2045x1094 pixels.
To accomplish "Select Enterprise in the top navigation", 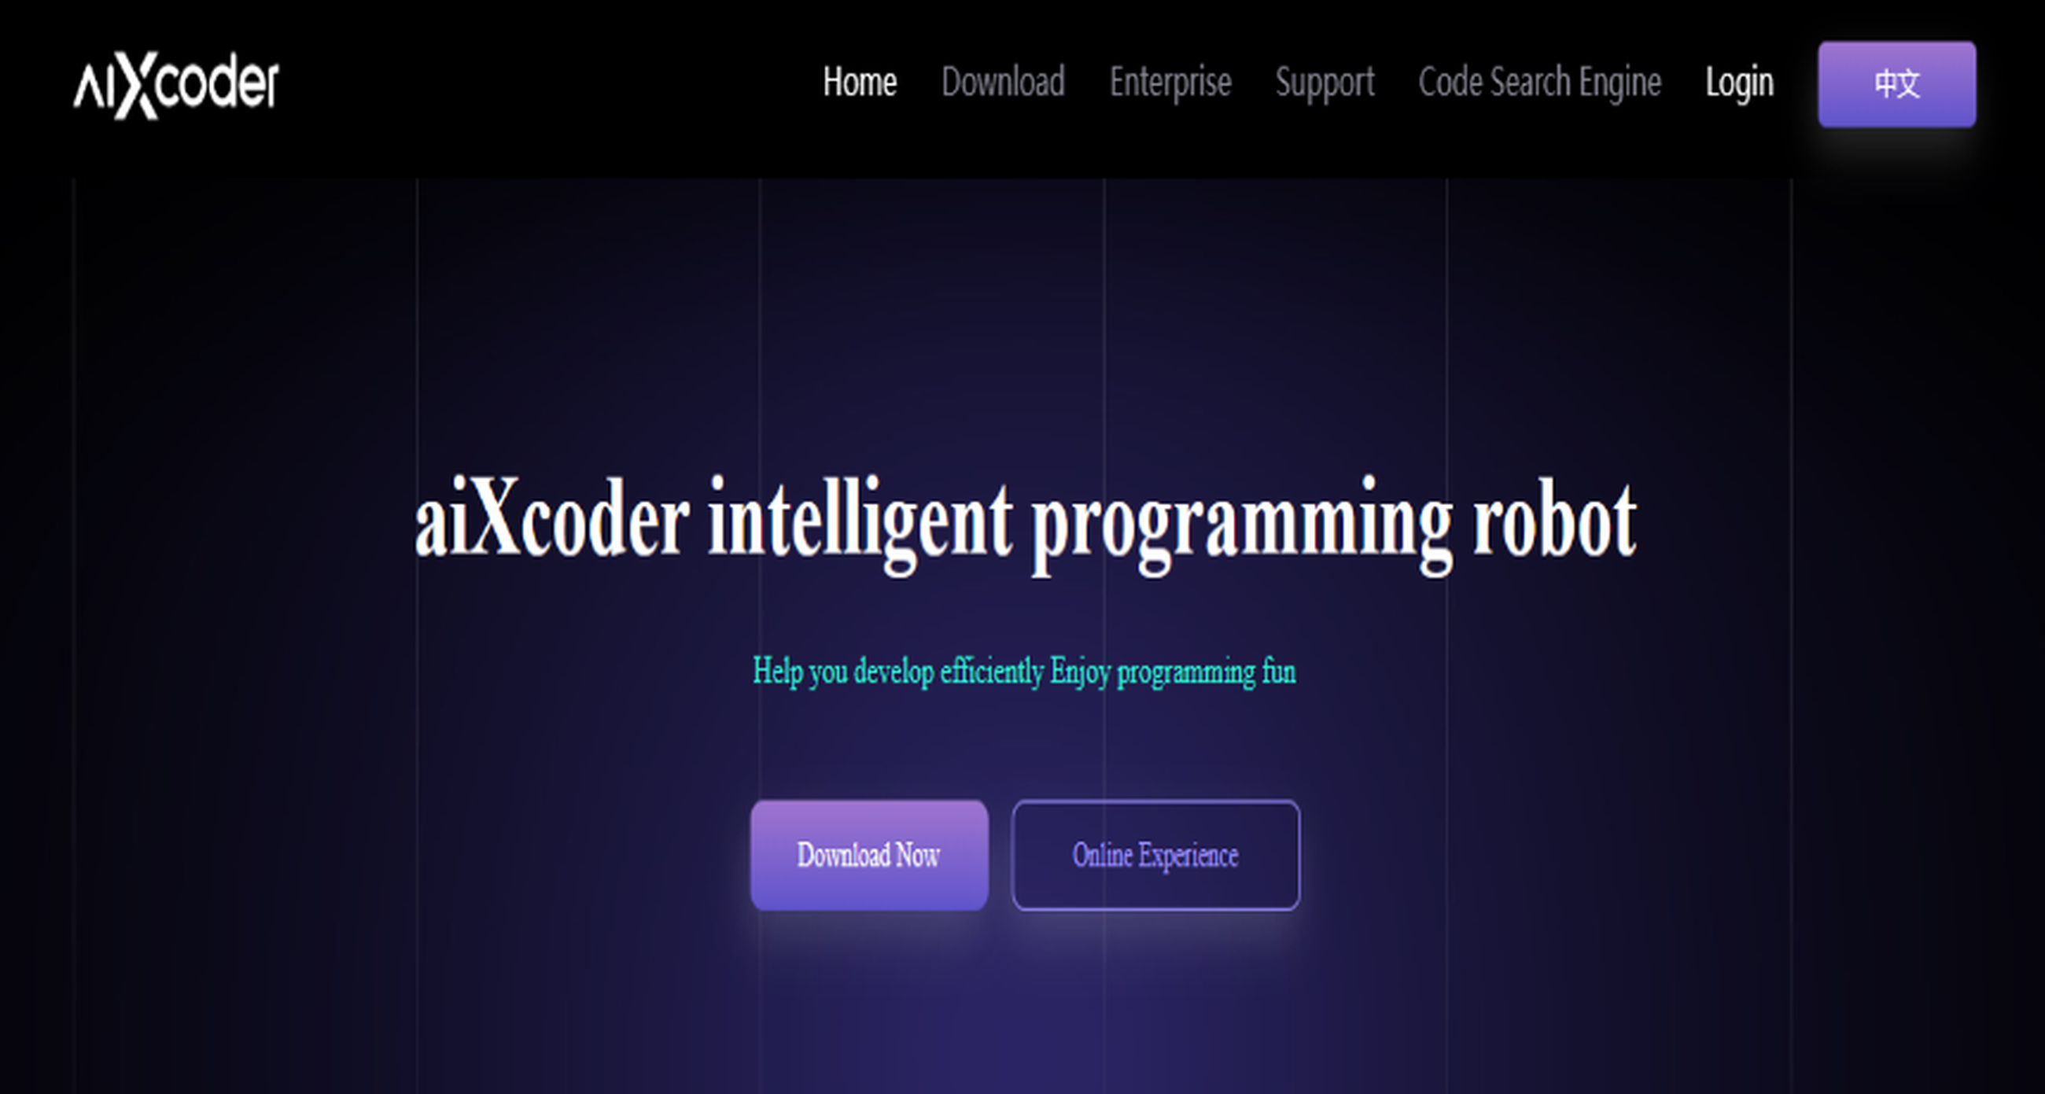I will (1170, 83).
